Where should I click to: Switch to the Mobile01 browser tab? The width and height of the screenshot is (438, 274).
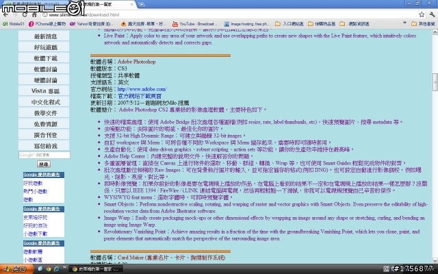(34, 4)
